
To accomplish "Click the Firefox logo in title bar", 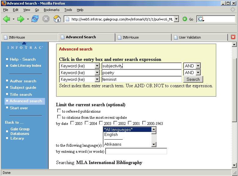I will [4, 3].
